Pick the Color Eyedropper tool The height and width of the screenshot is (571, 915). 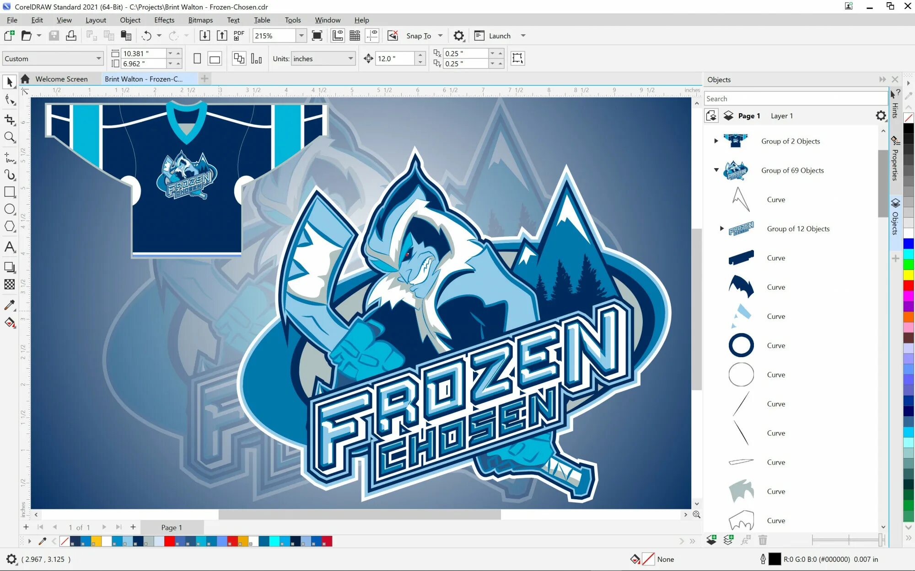click(10, 305)
